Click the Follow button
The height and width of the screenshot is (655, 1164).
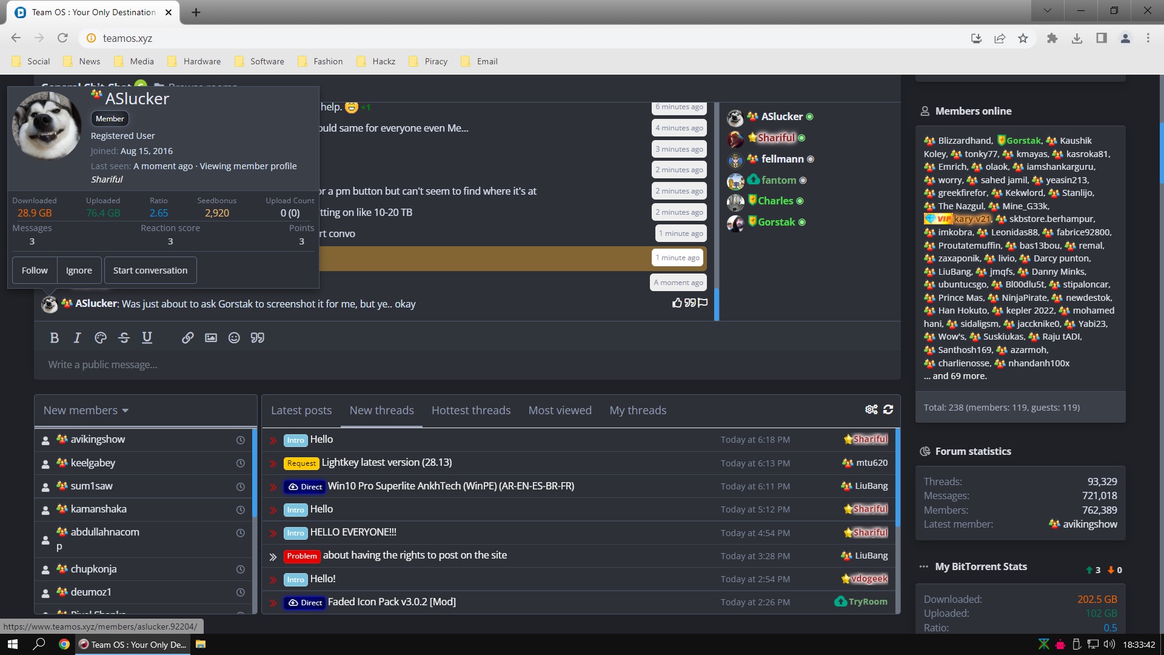pos(35,270)
